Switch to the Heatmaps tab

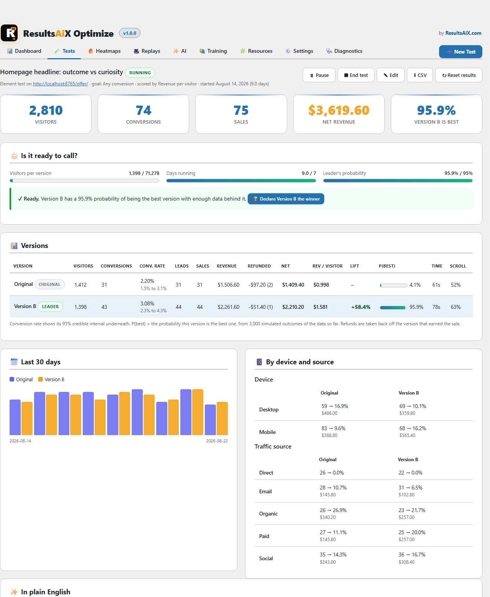[x=105, y=51]
